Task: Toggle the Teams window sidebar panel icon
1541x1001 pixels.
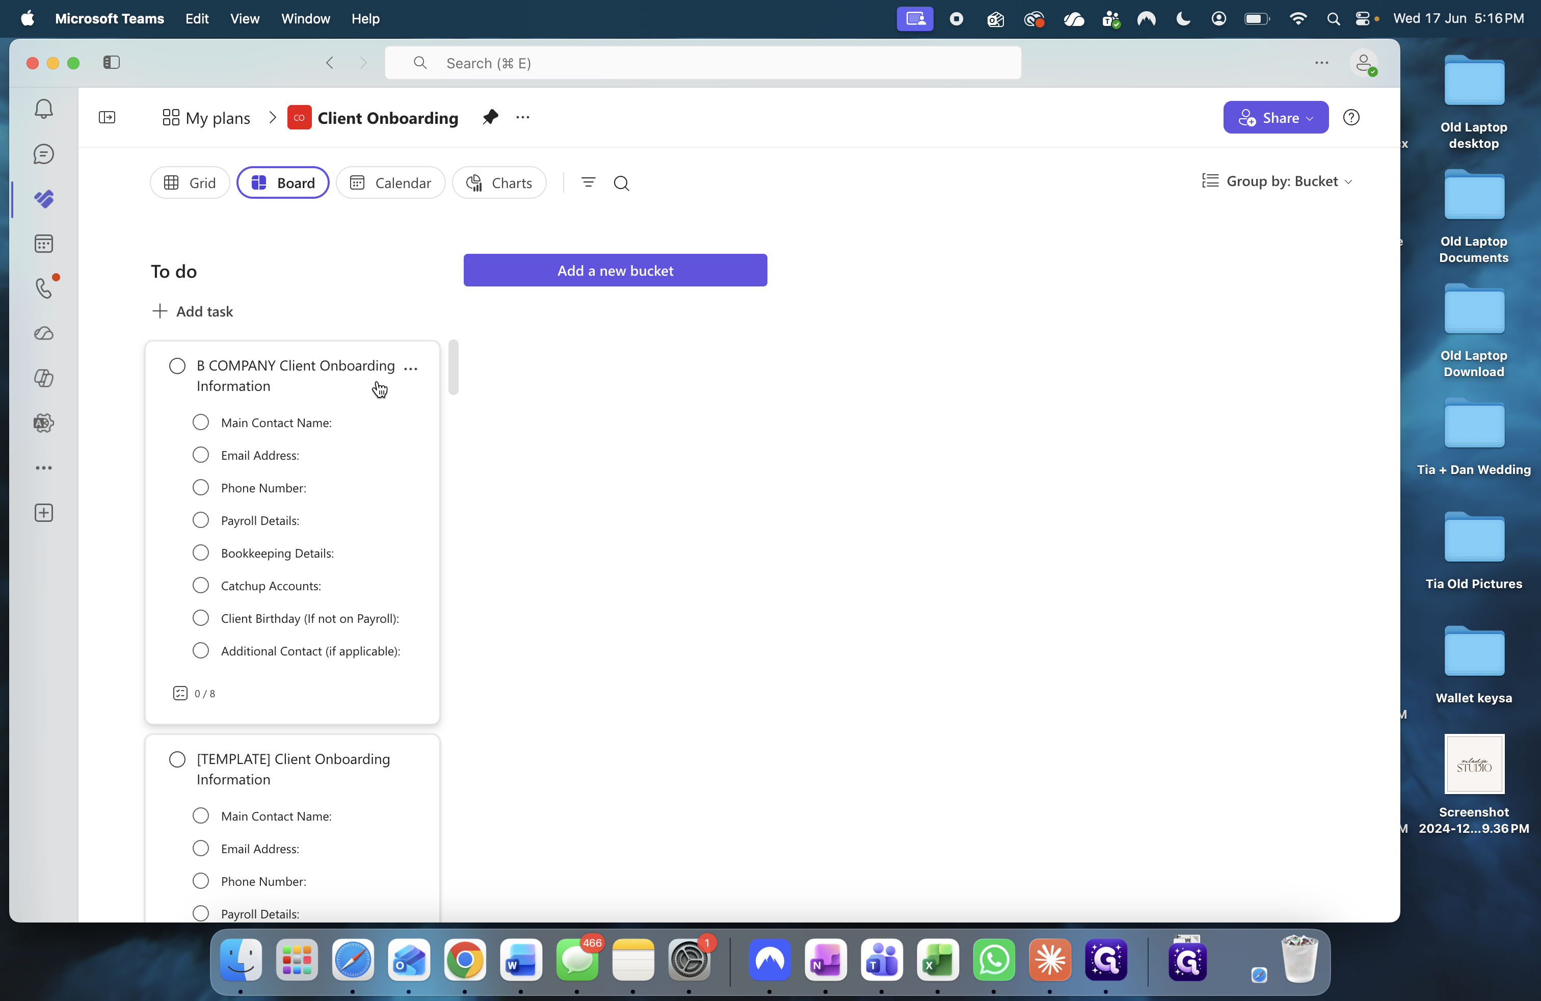Action: [112, 62]
